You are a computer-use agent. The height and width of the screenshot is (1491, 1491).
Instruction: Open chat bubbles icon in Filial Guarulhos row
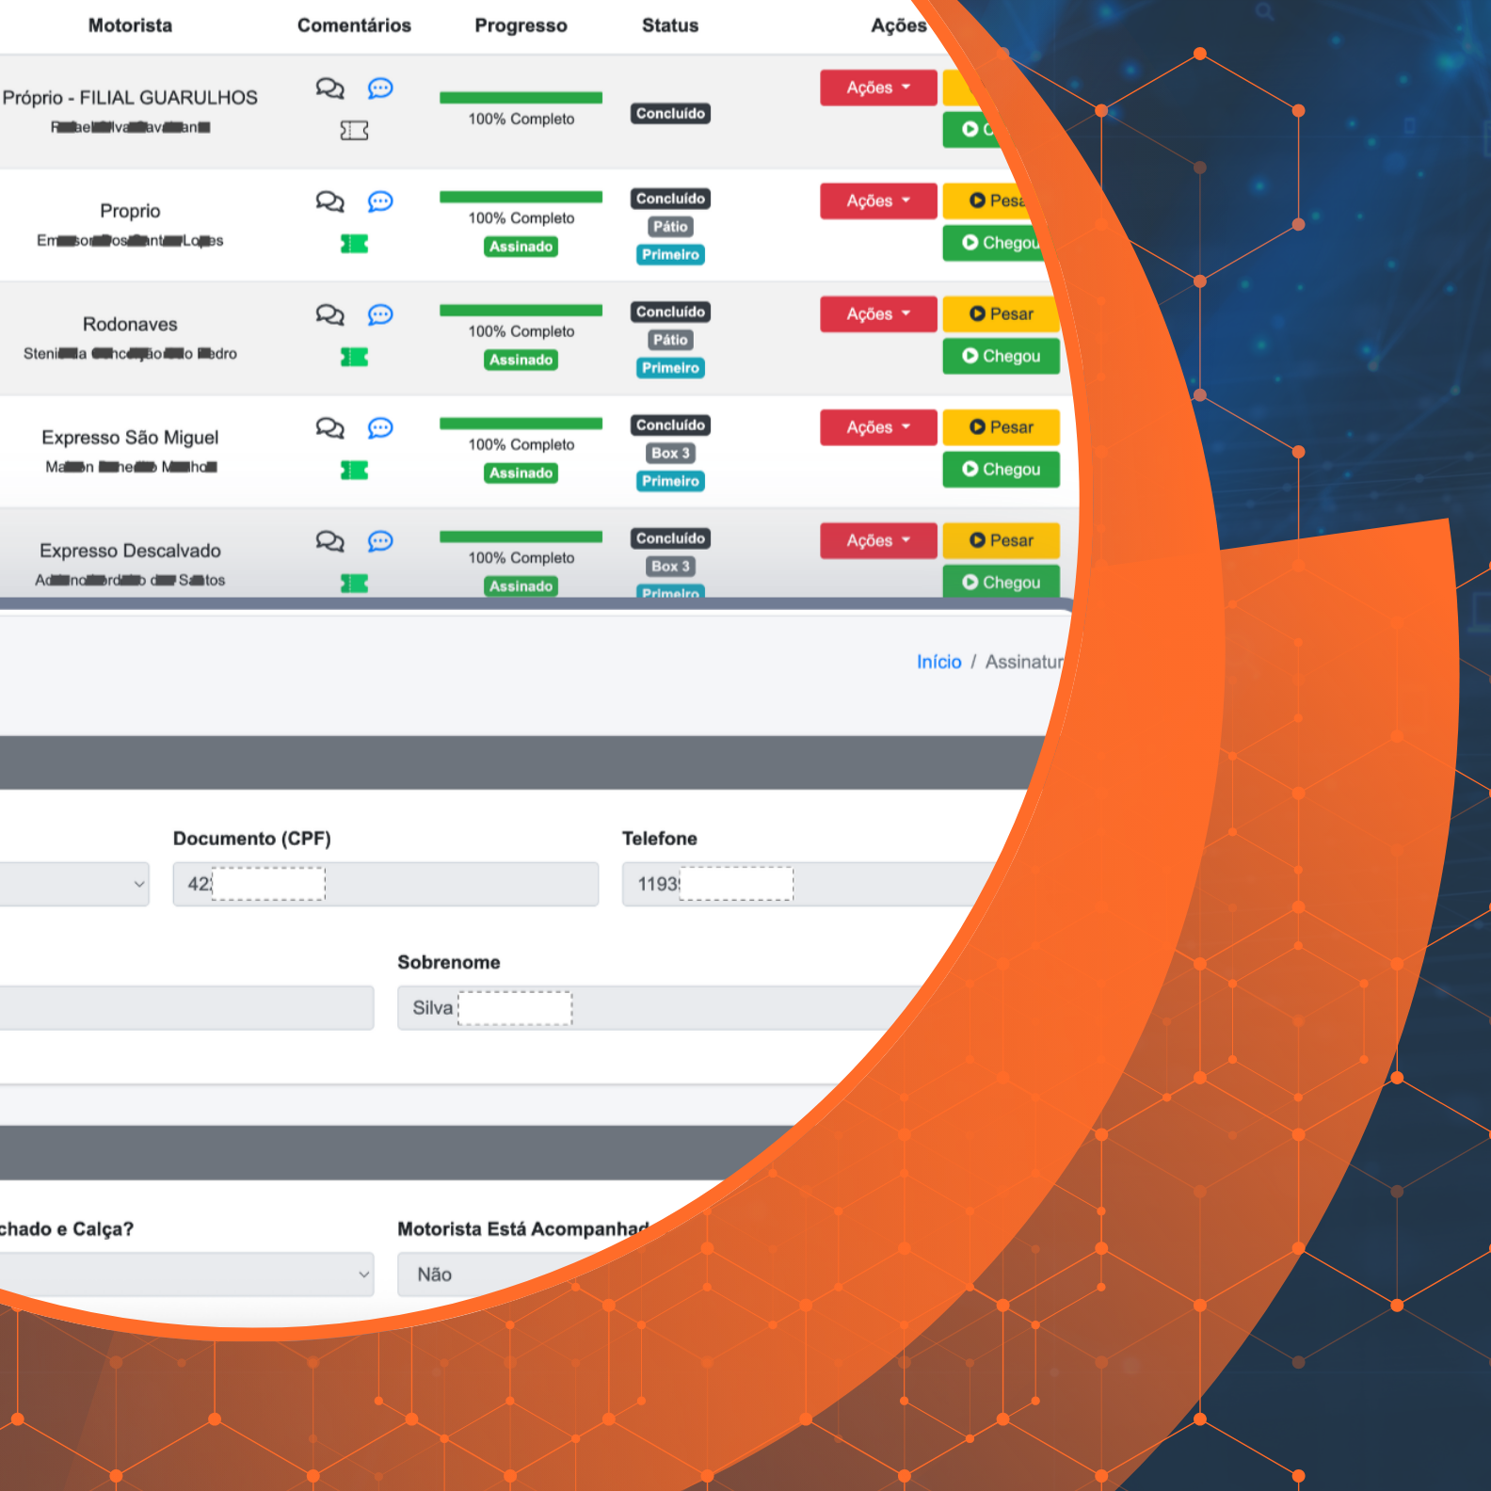click(x=329, y=88)
